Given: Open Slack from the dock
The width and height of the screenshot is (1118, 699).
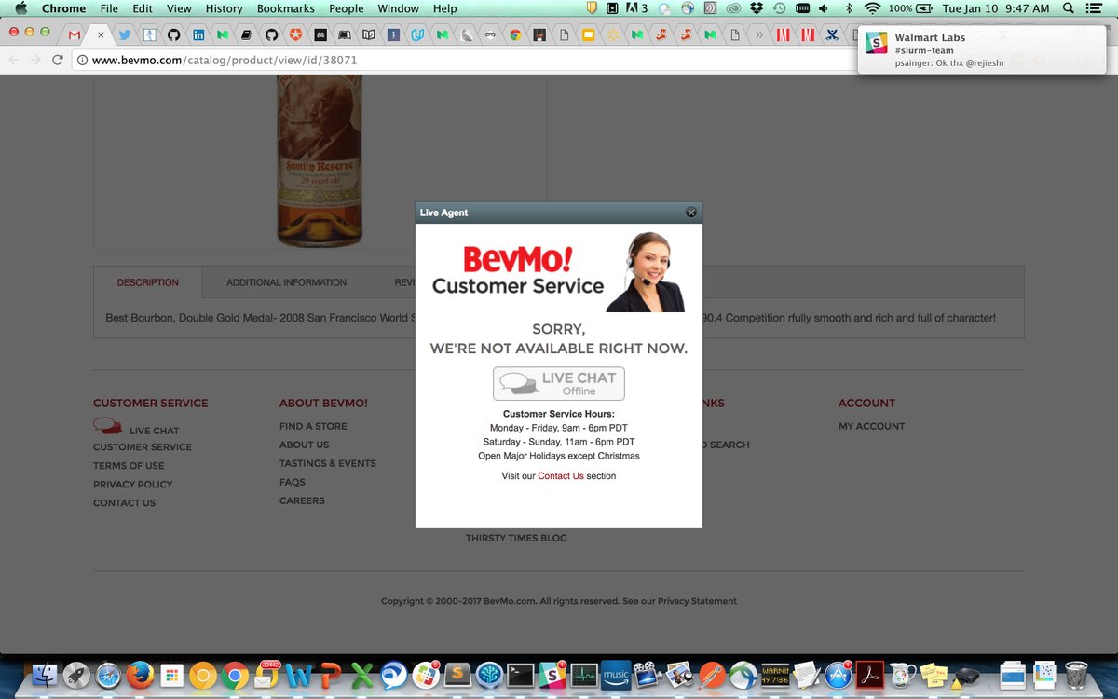Looking at the screenshot, I should [x=552, y=676].
